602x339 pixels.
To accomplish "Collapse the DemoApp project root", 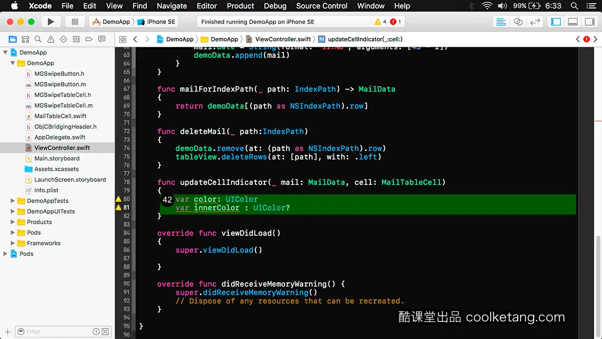I will pyautogui.click(x=5, y=52).
